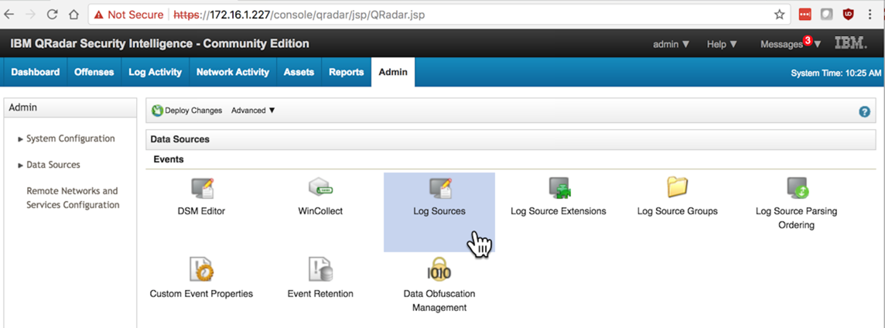Expand System Configuration tree item
The width and height of the screenshot is (885, 328).
[x=70, y=139]
